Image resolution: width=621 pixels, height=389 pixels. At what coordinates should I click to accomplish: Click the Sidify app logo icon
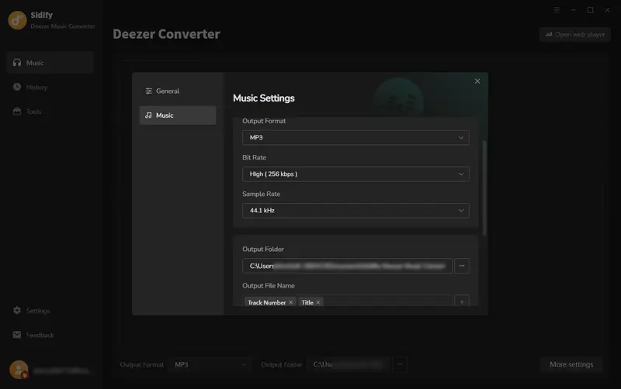tap(17, 20)
